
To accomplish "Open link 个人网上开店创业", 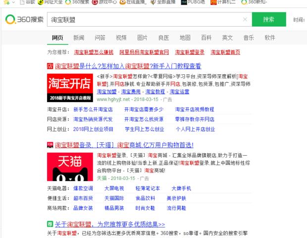I will [196, 129].
